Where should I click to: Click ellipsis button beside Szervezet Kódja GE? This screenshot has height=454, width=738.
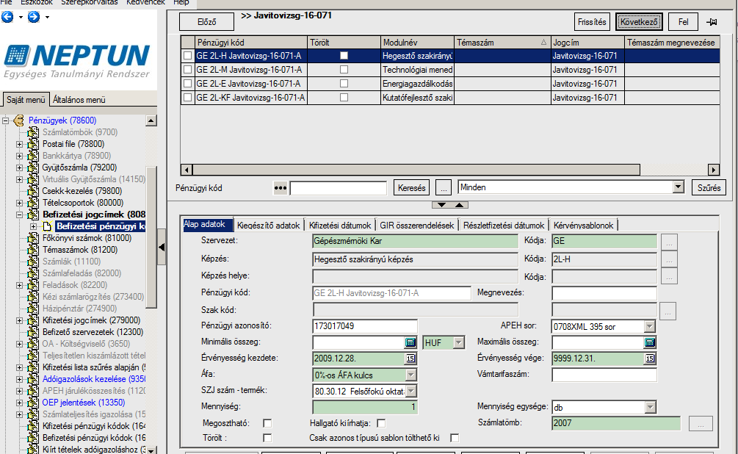(x=669, y=242)
